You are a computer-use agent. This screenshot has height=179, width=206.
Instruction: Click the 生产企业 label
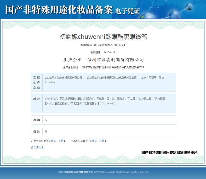pos(73,60)
